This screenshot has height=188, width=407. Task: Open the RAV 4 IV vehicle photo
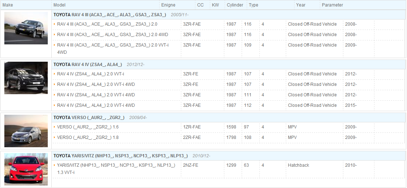(26, 78)
